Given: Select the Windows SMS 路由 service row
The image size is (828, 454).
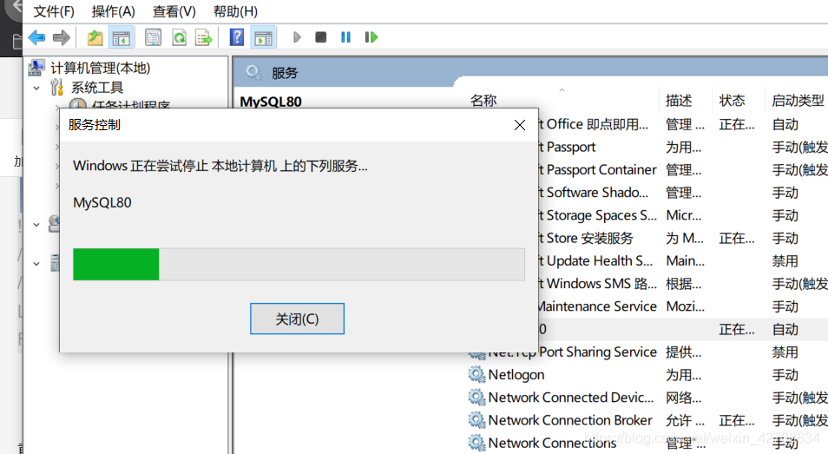Looking at the screenshot, I should (x=683, y=284).
